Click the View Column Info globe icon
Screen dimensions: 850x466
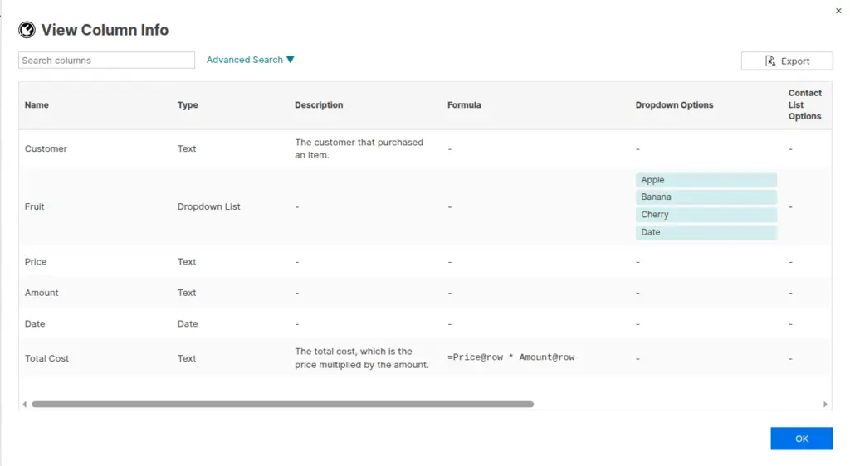pos(27,30)
